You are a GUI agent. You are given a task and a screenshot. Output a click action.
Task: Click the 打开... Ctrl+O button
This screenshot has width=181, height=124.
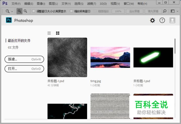point(24,69)
